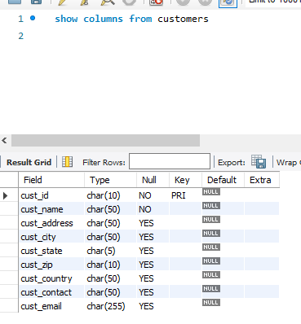This screenshot has width=301, height=324.
Task: Click the editor horizontal scrollbar thumb
Action: coord(105,141)
